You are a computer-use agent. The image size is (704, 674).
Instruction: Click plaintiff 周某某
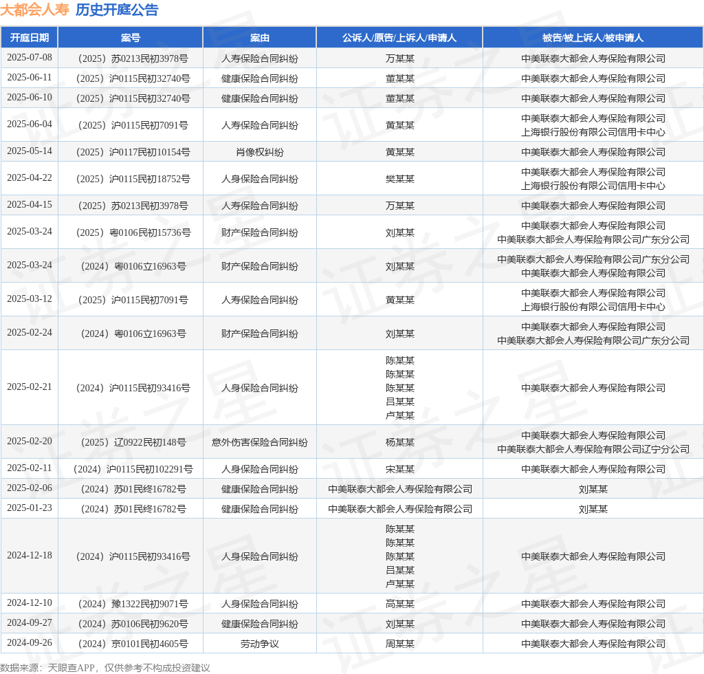click(x=399, y=644)
